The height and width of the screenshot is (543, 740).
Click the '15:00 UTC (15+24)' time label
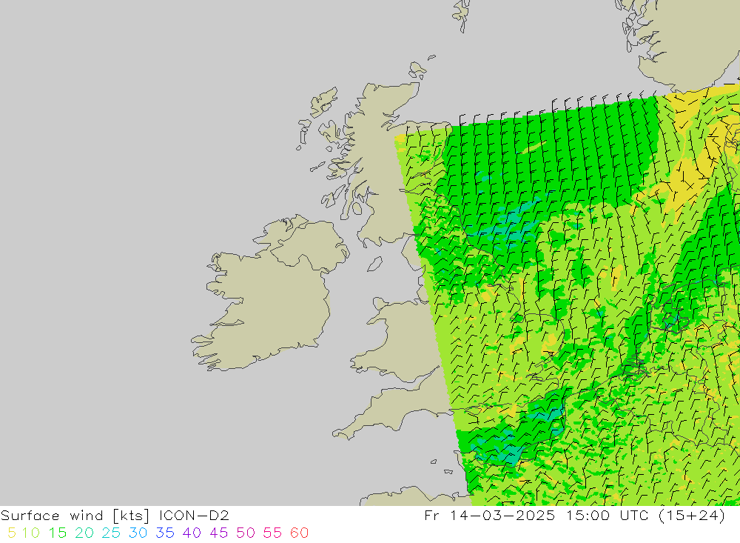(x=645, y=515)
